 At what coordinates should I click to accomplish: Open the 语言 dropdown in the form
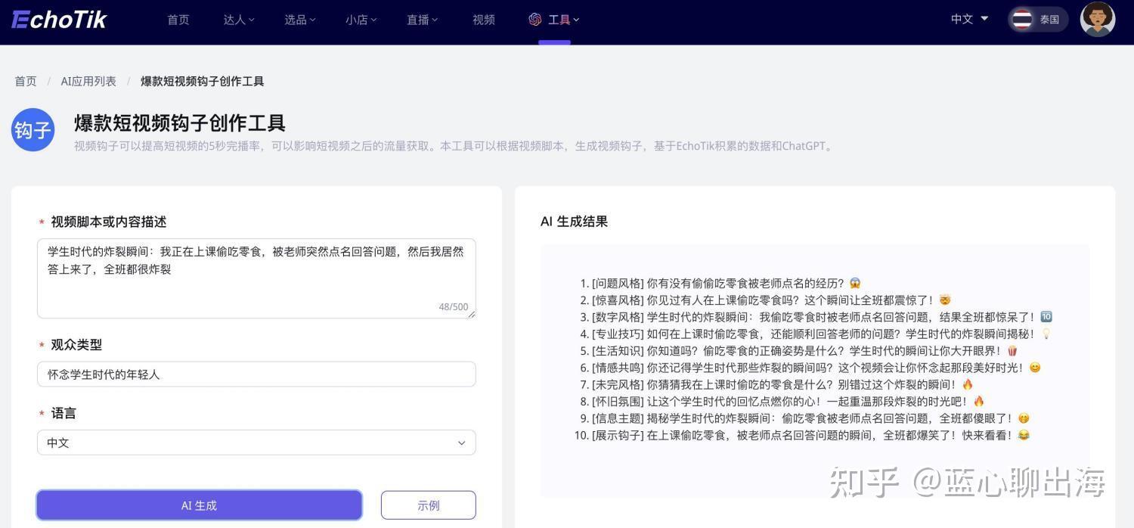coord(256,443)
